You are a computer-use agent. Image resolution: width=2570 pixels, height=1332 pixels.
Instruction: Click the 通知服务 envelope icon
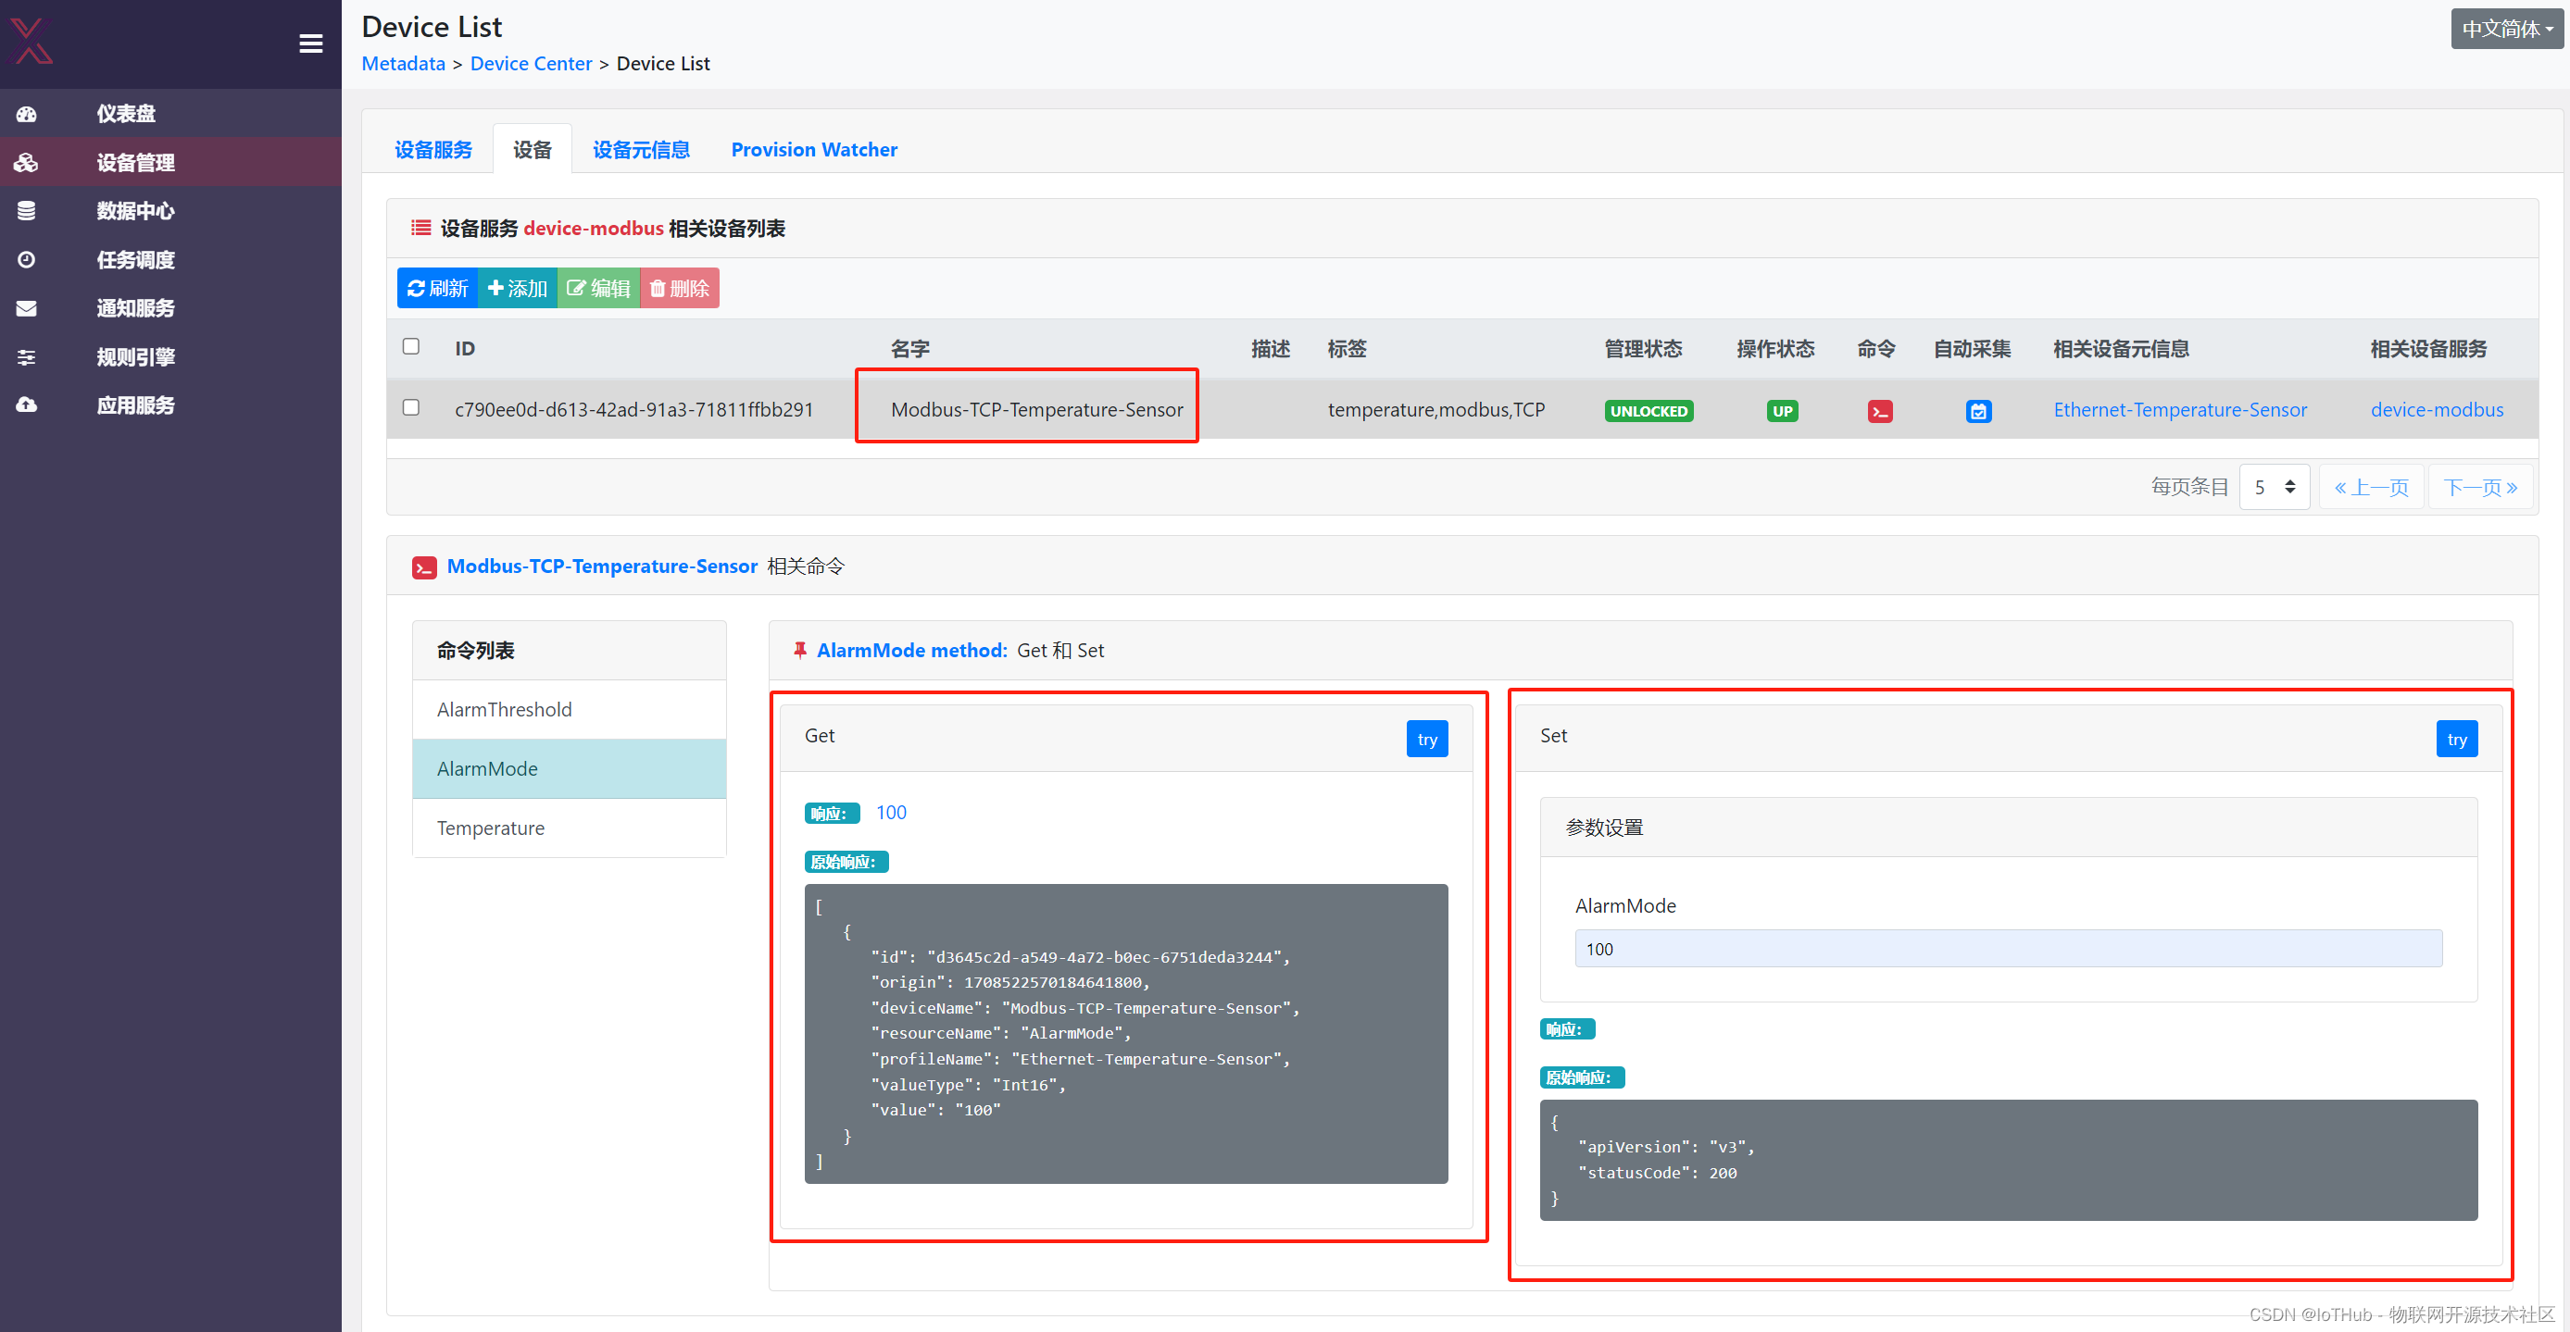[27, 308]
